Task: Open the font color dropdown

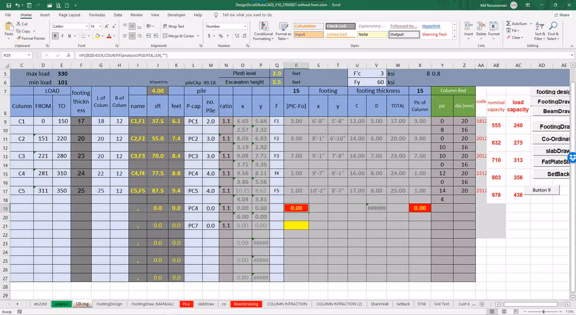Action: [x=114, y=36]
